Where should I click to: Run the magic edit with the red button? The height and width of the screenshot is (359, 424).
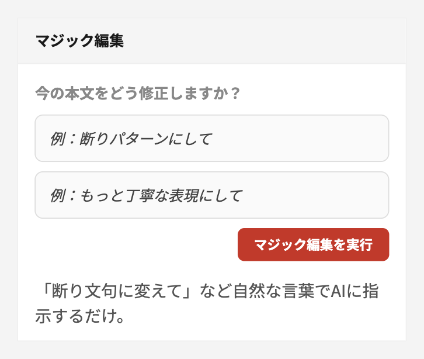pyautogui.click(x=313, y=244)
